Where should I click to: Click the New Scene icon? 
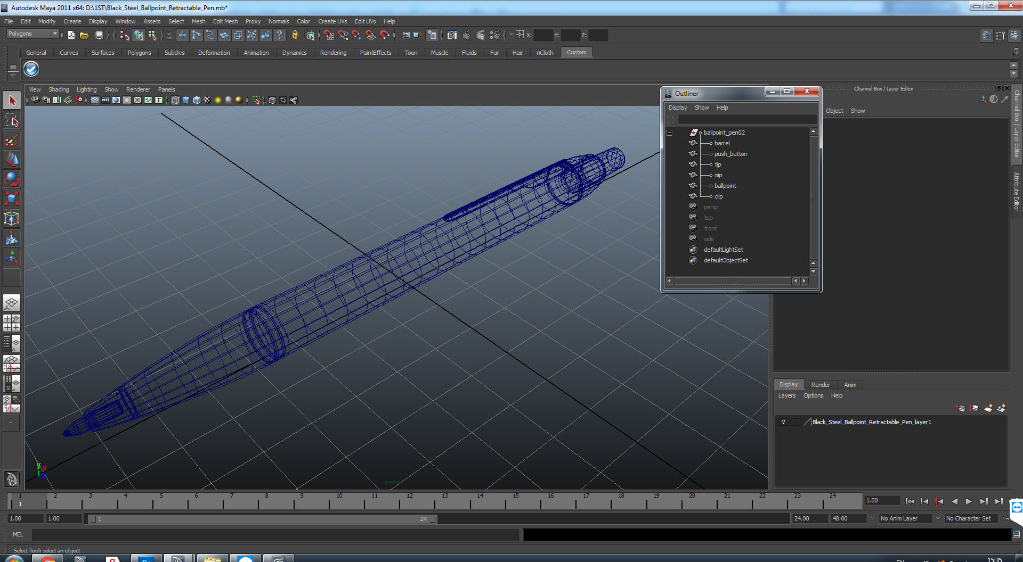pos(71,35)
